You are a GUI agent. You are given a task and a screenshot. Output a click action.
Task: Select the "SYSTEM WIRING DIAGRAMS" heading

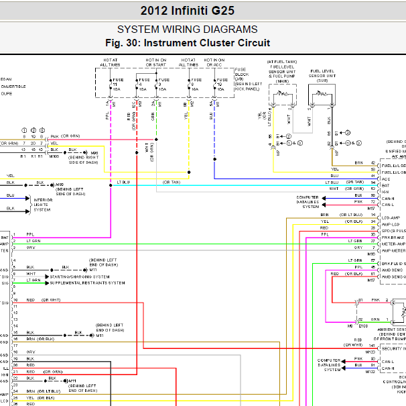point(187,30)
